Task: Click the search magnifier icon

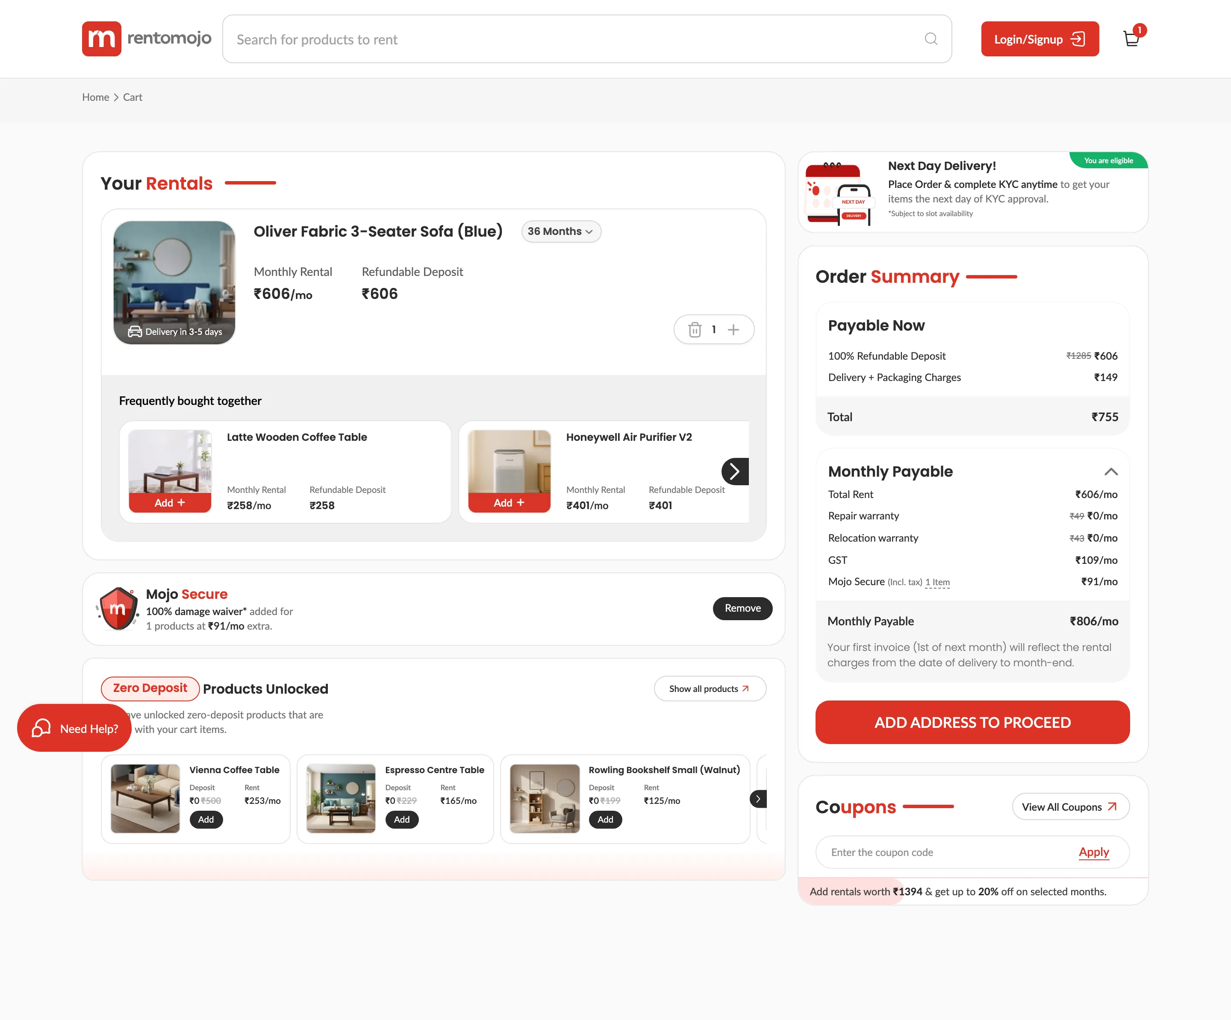Action: [x=931, y=39]
